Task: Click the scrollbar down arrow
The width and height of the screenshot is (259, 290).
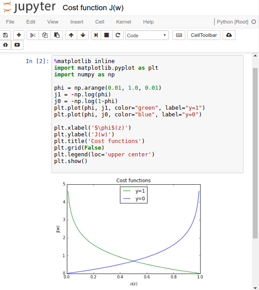Action: point(255,288)
